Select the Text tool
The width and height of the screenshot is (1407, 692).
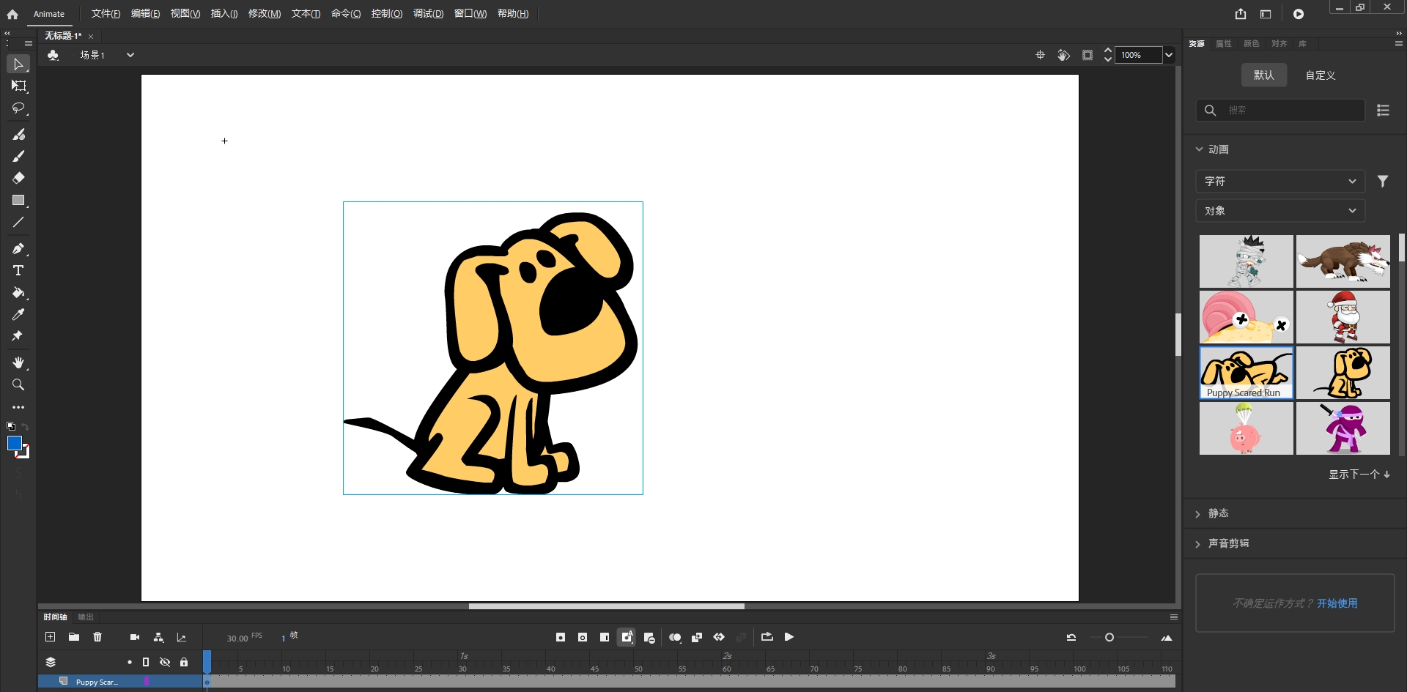pos(18,270)
